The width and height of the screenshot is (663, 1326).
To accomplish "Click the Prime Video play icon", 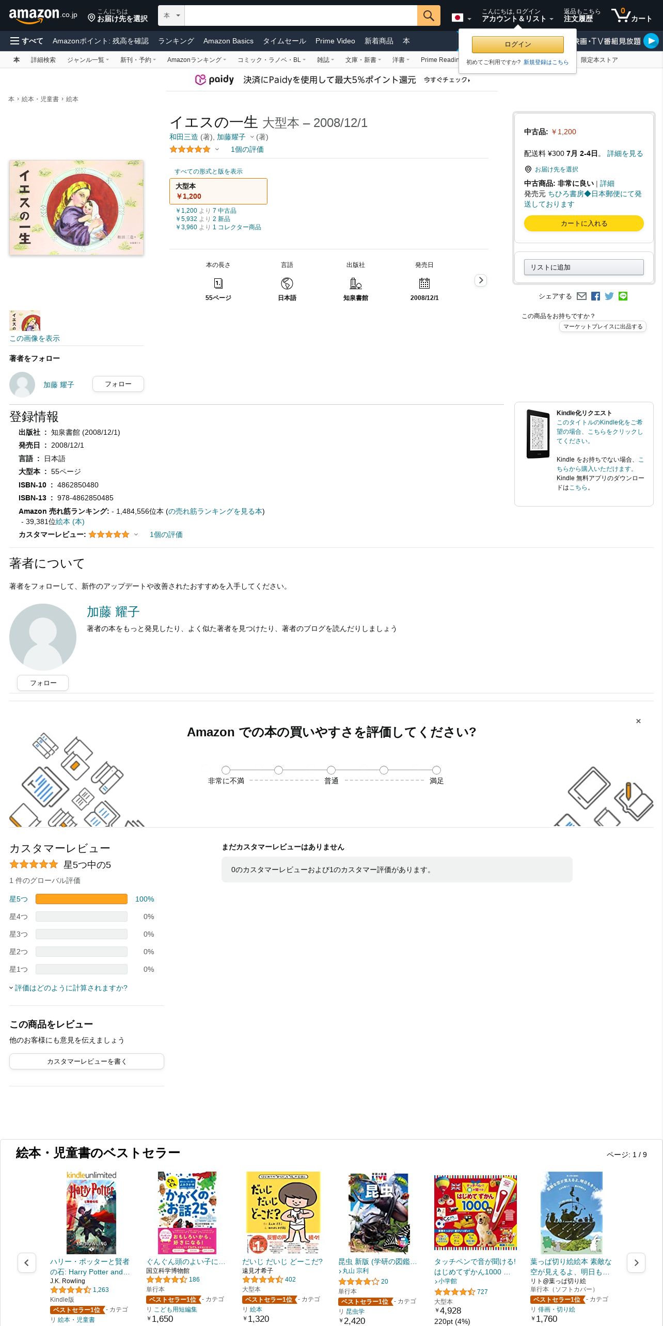I will point(651,41).
